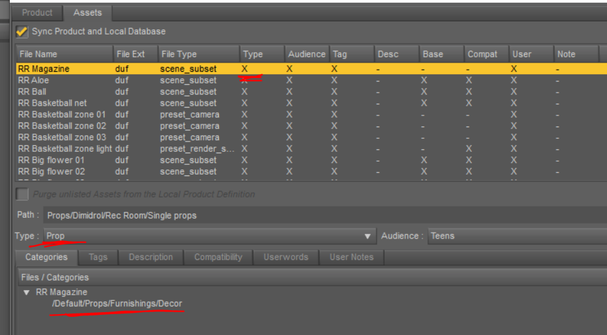
Task: Click the Note column header
Action: coord(576,54)
